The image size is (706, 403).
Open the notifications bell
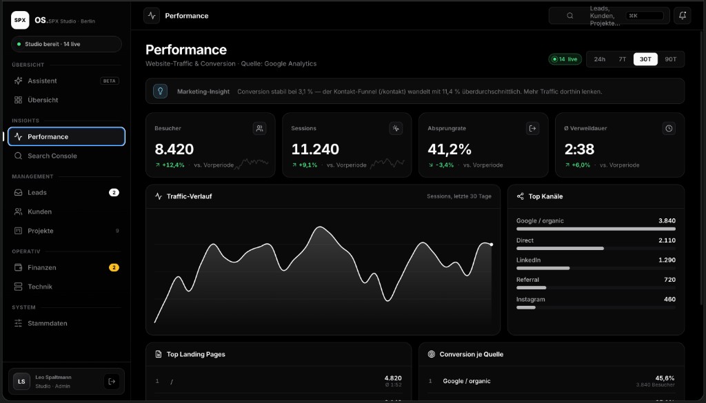click(682, 16)
